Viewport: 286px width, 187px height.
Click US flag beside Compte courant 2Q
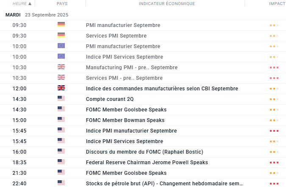click(61, 99)
